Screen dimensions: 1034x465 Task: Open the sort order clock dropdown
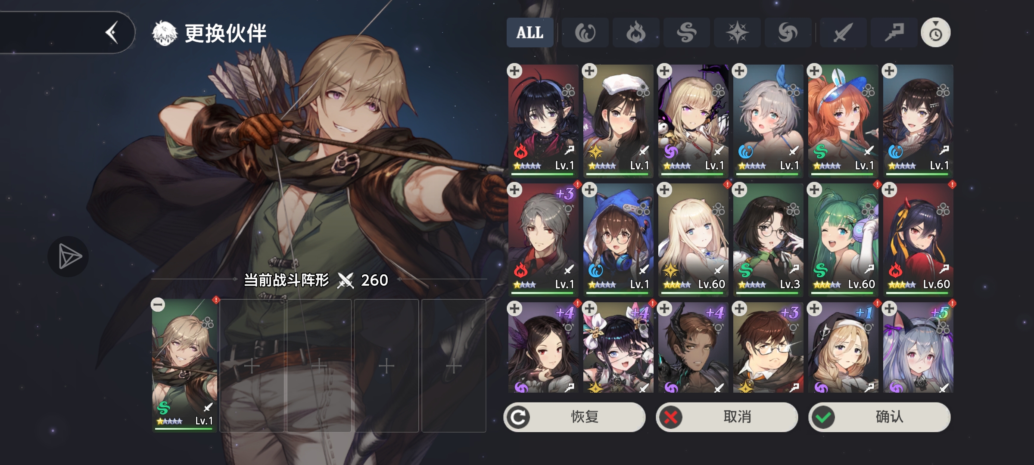pyautogui.click(x=936, y=33)
